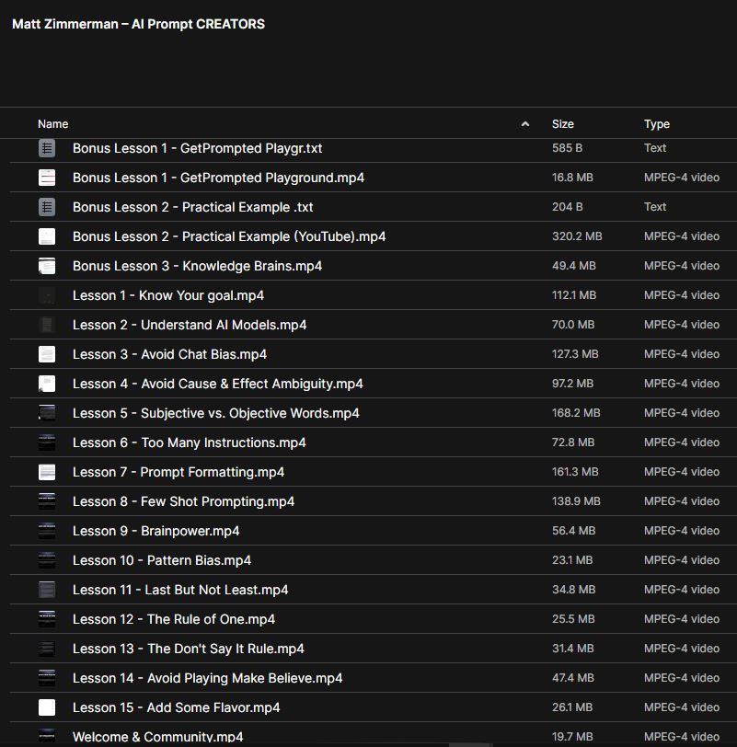Click the text file icon for Bonus Lesson 2 txt
Image resolution: width=737 pixels, height=747 pixels.
coord(47,207)
